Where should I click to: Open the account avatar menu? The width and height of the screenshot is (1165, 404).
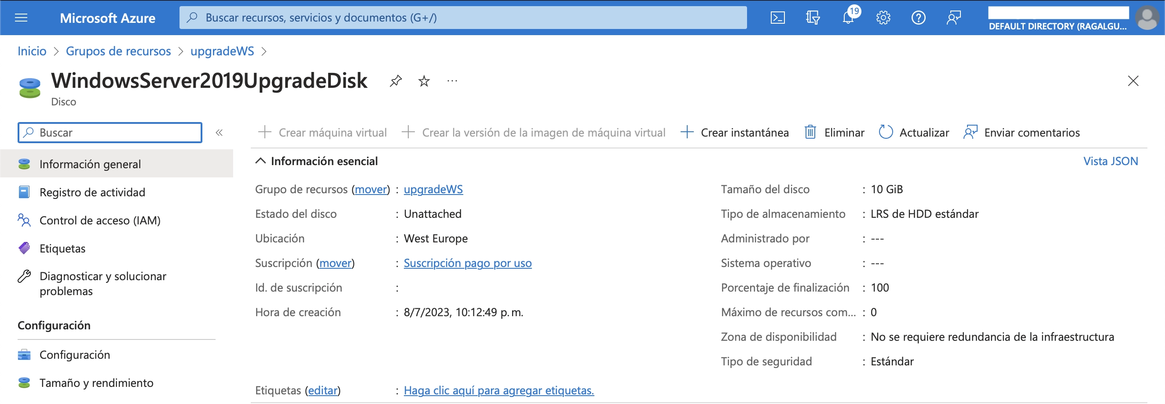(x=1147, y=18)
